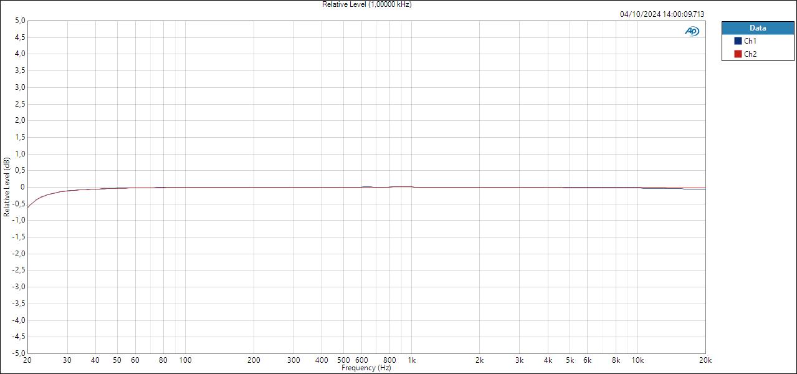Click the center of the plot area

365,187
